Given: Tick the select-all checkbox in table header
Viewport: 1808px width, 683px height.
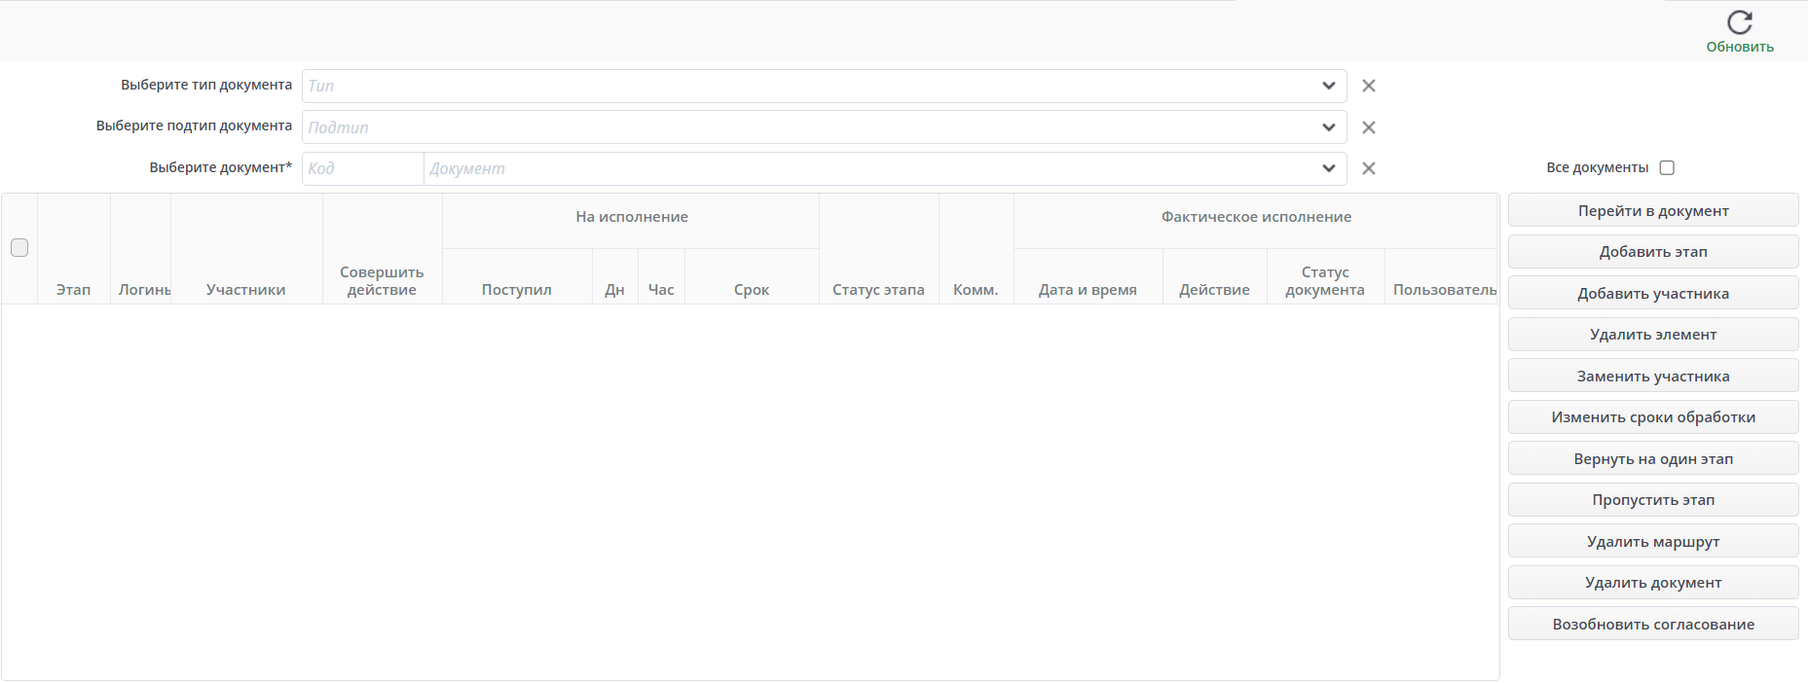Looking at the screenshot, I should 19,248.
